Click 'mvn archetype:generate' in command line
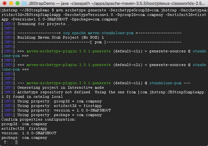 coord(81,10)
